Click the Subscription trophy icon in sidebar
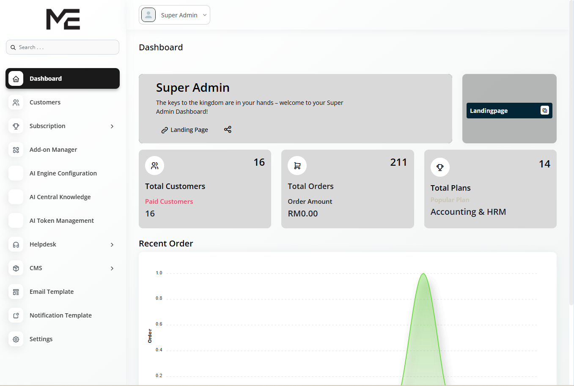The height and width of the screenshot is (386, 574). [x=16, y=126]
